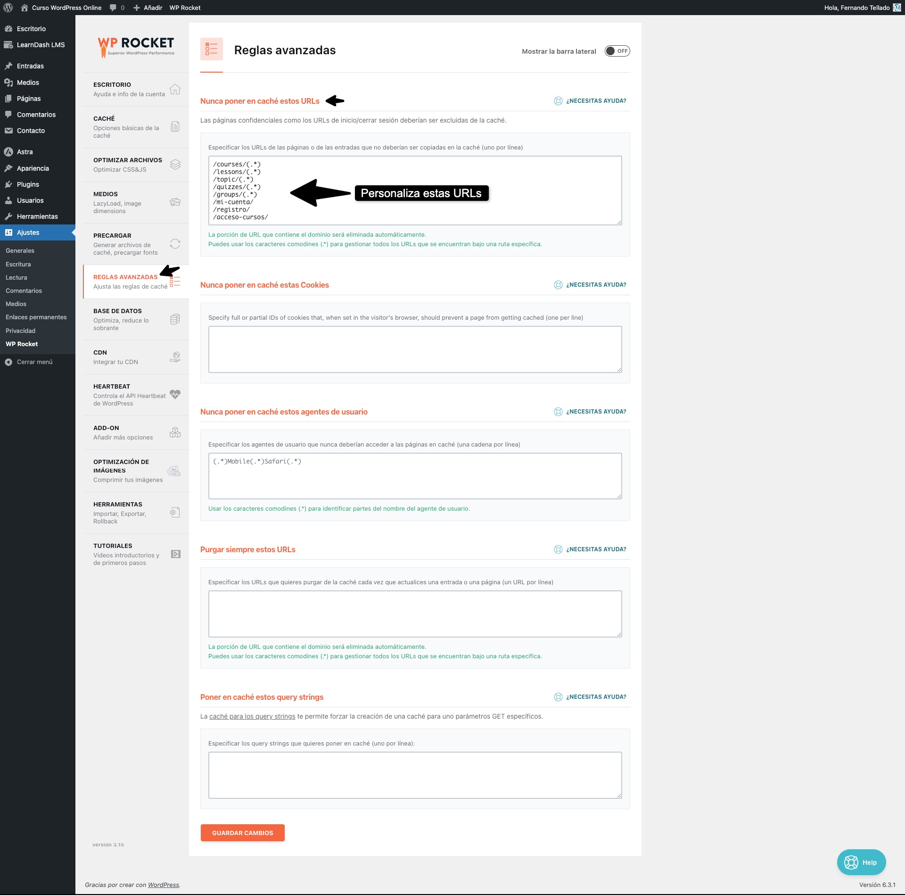Click the Add-on cubes icon
The width and height of the screenshot is (905, 895).
click(175, 432)
